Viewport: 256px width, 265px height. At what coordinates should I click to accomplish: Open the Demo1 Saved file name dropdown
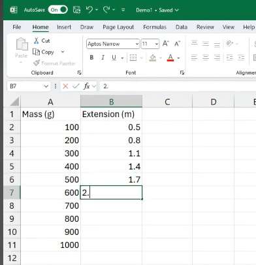pyautogui.click(x=157, y=10)
